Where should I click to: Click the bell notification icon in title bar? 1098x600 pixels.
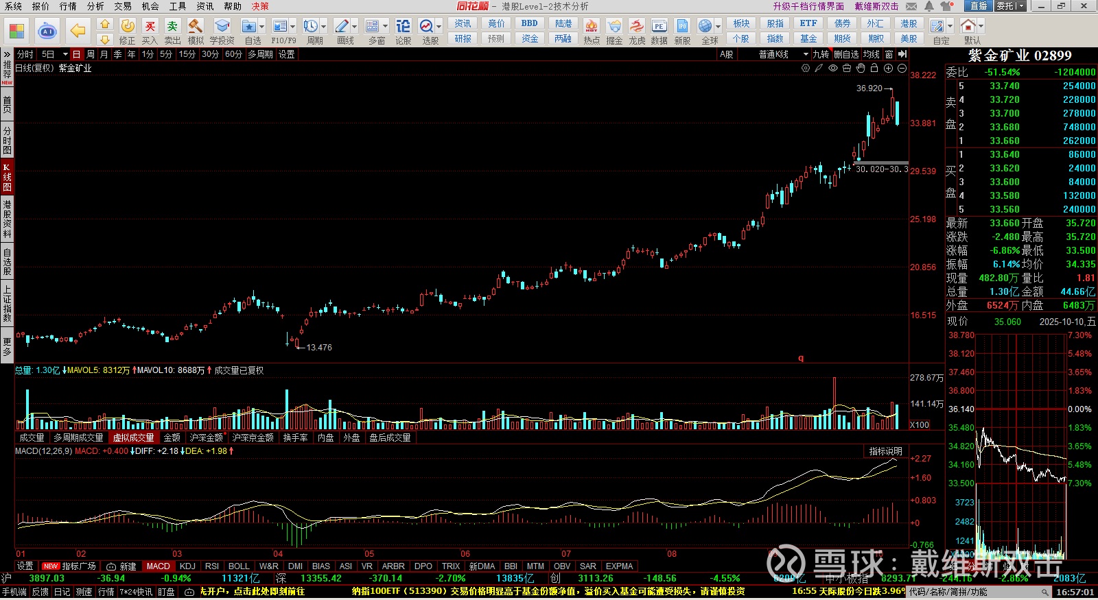929,6
